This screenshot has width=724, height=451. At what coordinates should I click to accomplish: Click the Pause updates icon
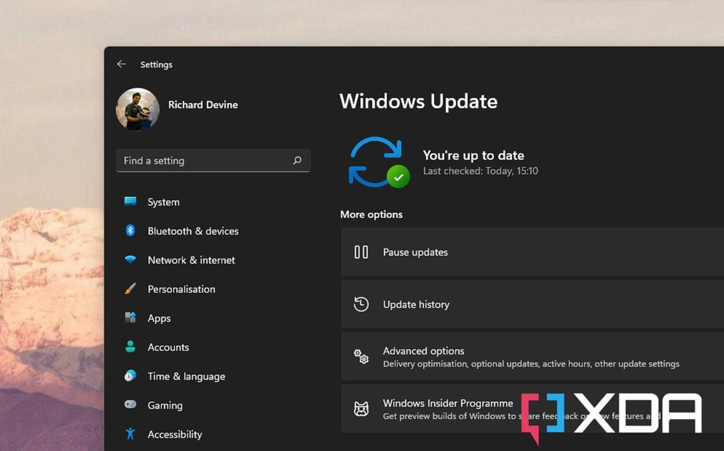361,252
